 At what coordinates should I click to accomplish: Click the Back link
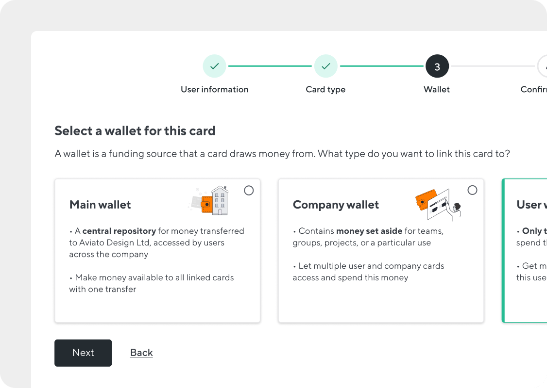pos(141,353)
